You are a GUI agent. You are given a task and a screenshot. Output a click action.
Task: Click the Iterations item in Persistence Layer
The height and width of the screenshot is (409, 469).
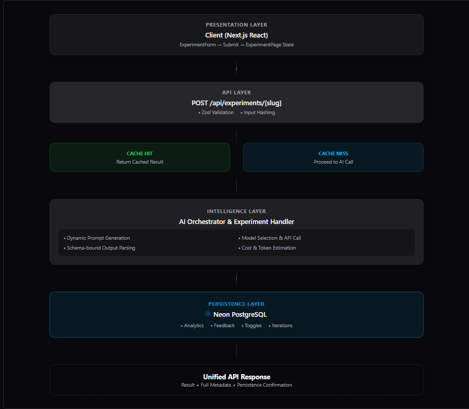282,326
